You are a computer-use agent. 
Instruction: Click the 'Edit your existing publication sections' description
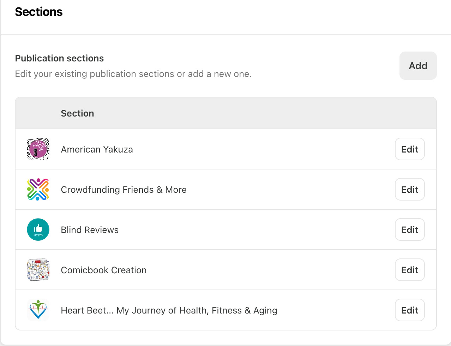133,74
